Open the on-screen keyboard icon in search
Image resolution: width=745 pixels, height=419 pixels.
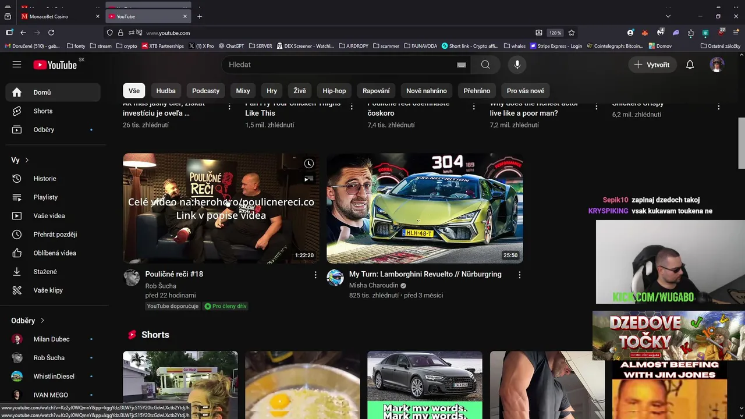462,65
